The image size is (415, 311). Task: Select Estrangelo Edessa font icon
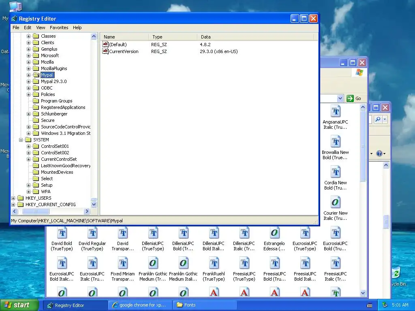point(274,233)
